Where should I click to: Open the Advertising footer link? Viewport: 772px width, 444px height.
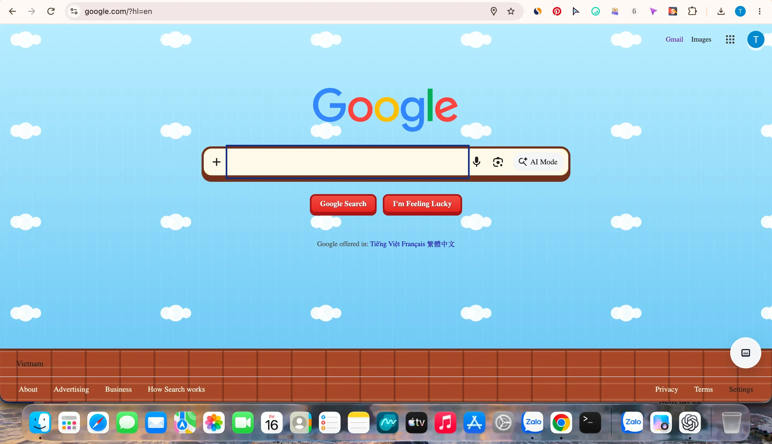click(71, 389)
